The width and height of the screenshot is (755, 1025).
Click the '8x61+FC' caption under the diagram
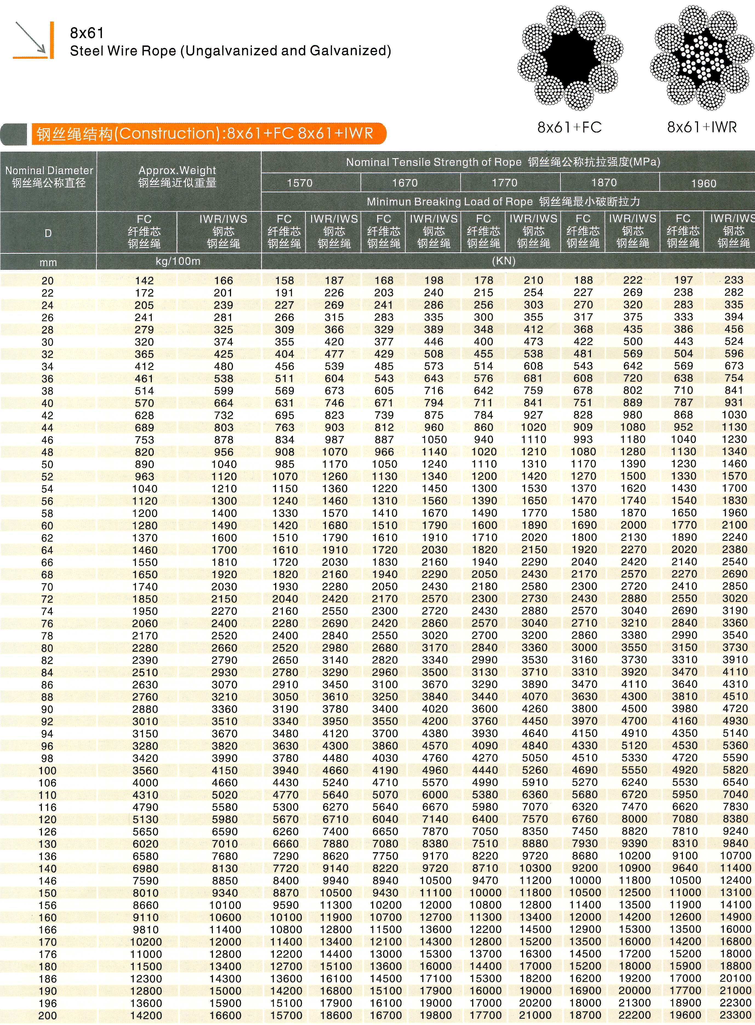(x=569, y=127)
